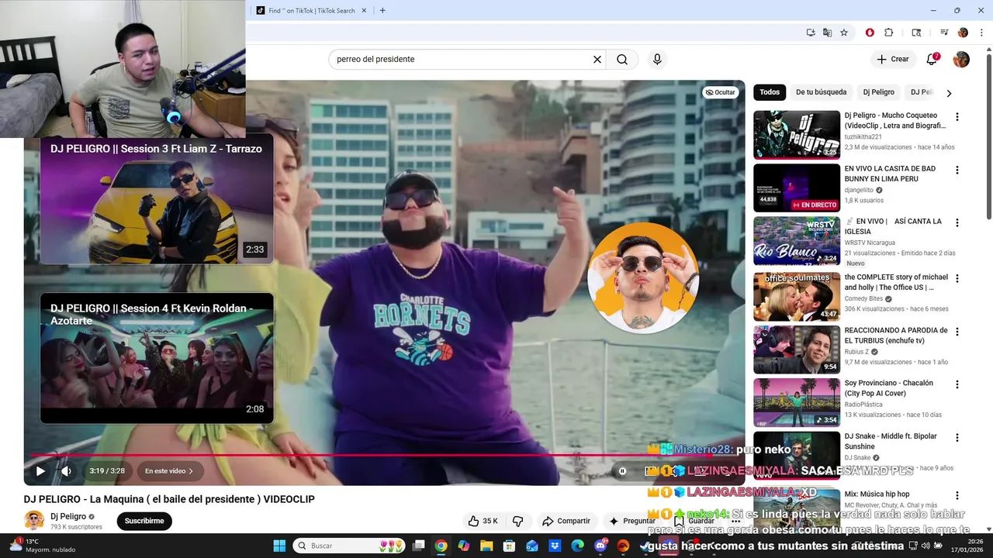Mute the video with the speaker icon

(67, 470)
